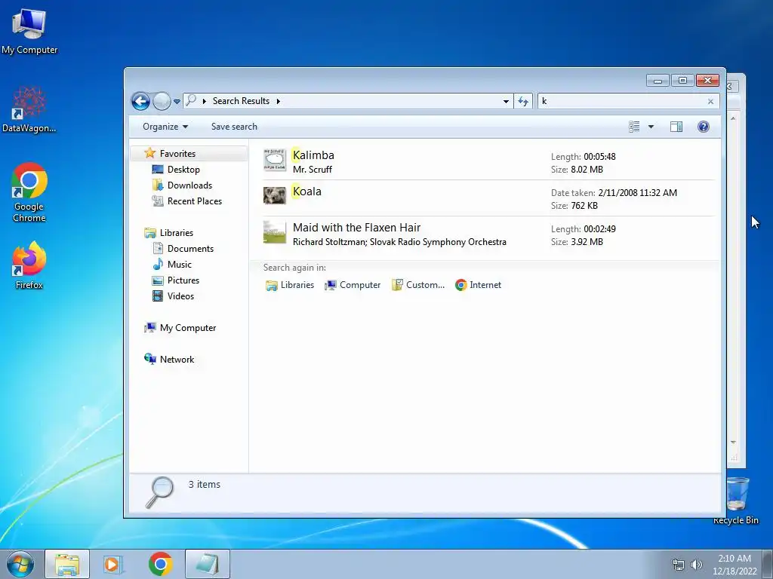Click the notepad taskbar icon
This screenshot has width=773, height=579.
[x=208, y=565]
